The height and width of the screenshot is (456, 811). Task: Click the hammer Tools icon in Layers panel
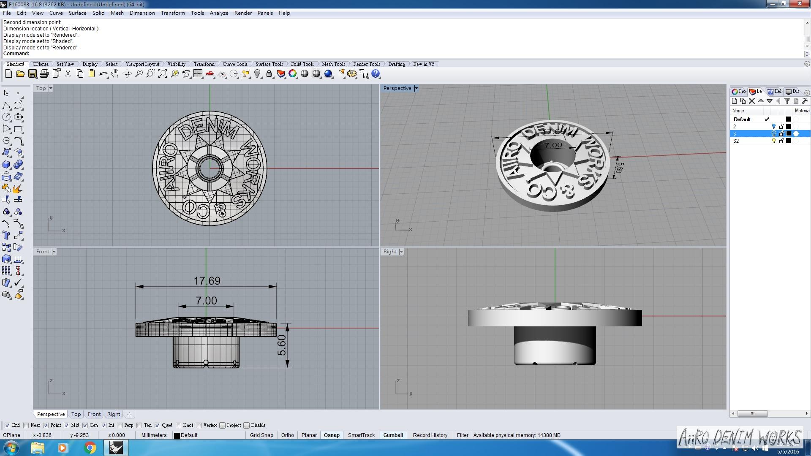805,101
